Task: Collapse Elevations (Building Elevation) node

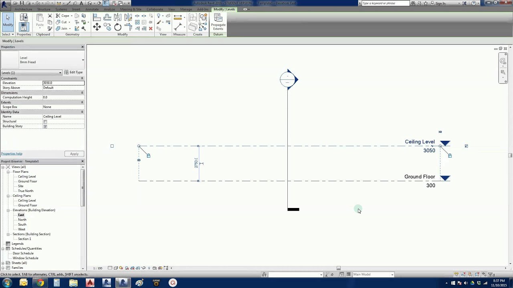Action: tap(8, 210)
